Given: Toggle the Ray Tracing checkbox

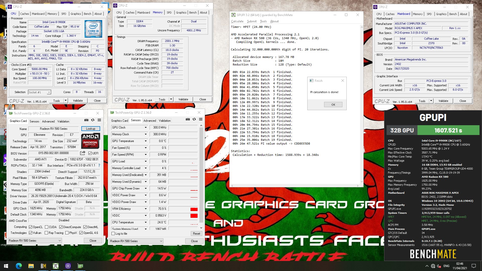Looking at the screenshot, I should click(46, 233).
